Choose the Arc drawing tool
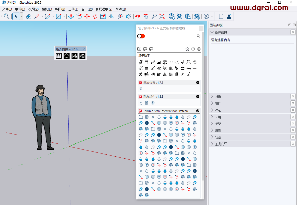The height and width of the screenshot is (205, 297). 48,16
